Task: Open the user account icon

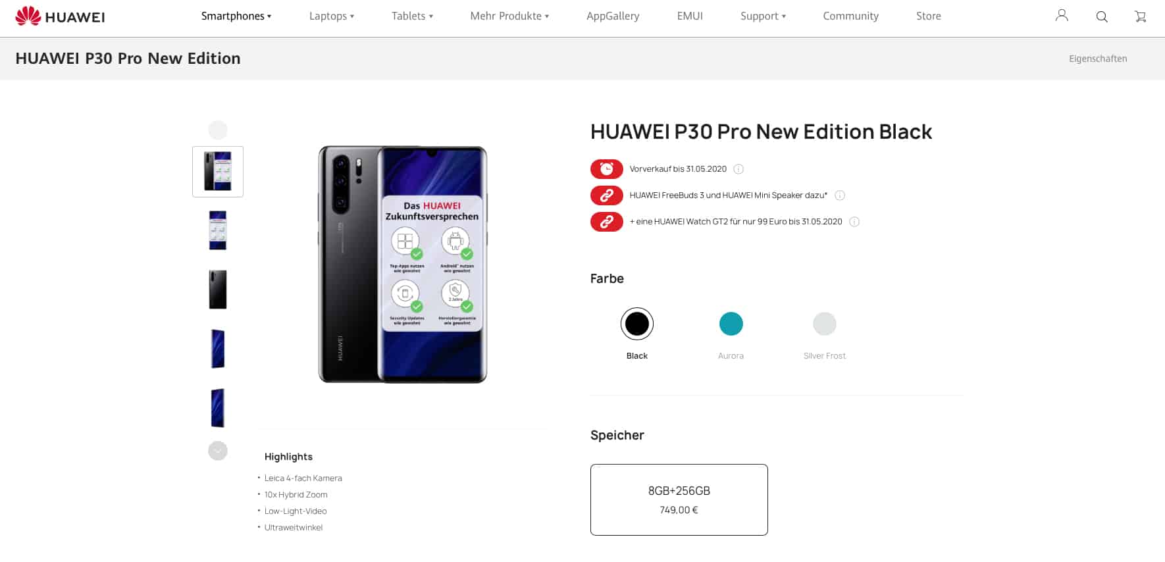Action: click(x=1062, y=16)
